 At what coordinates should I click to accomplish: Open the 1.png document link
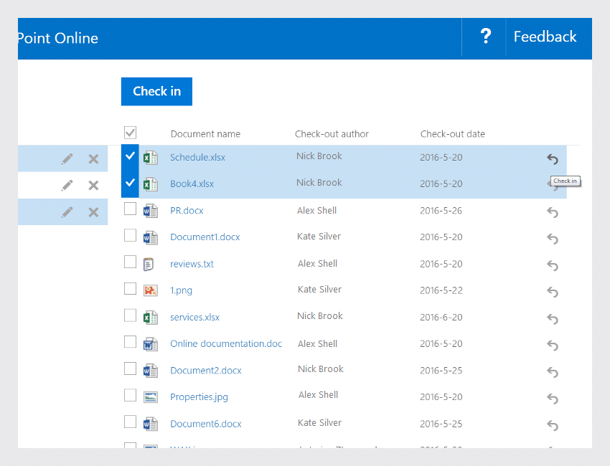182,290
